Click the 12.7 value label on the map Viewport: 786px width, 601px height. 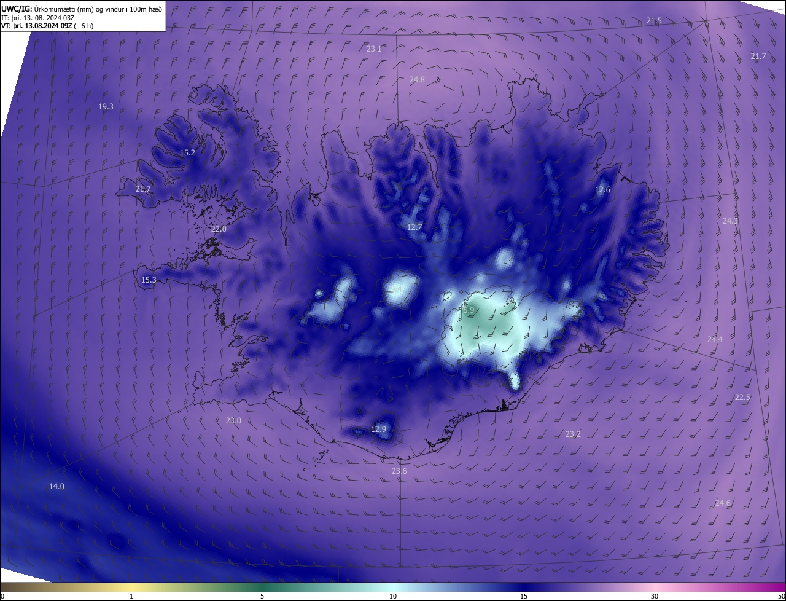[x=414, y=227]
